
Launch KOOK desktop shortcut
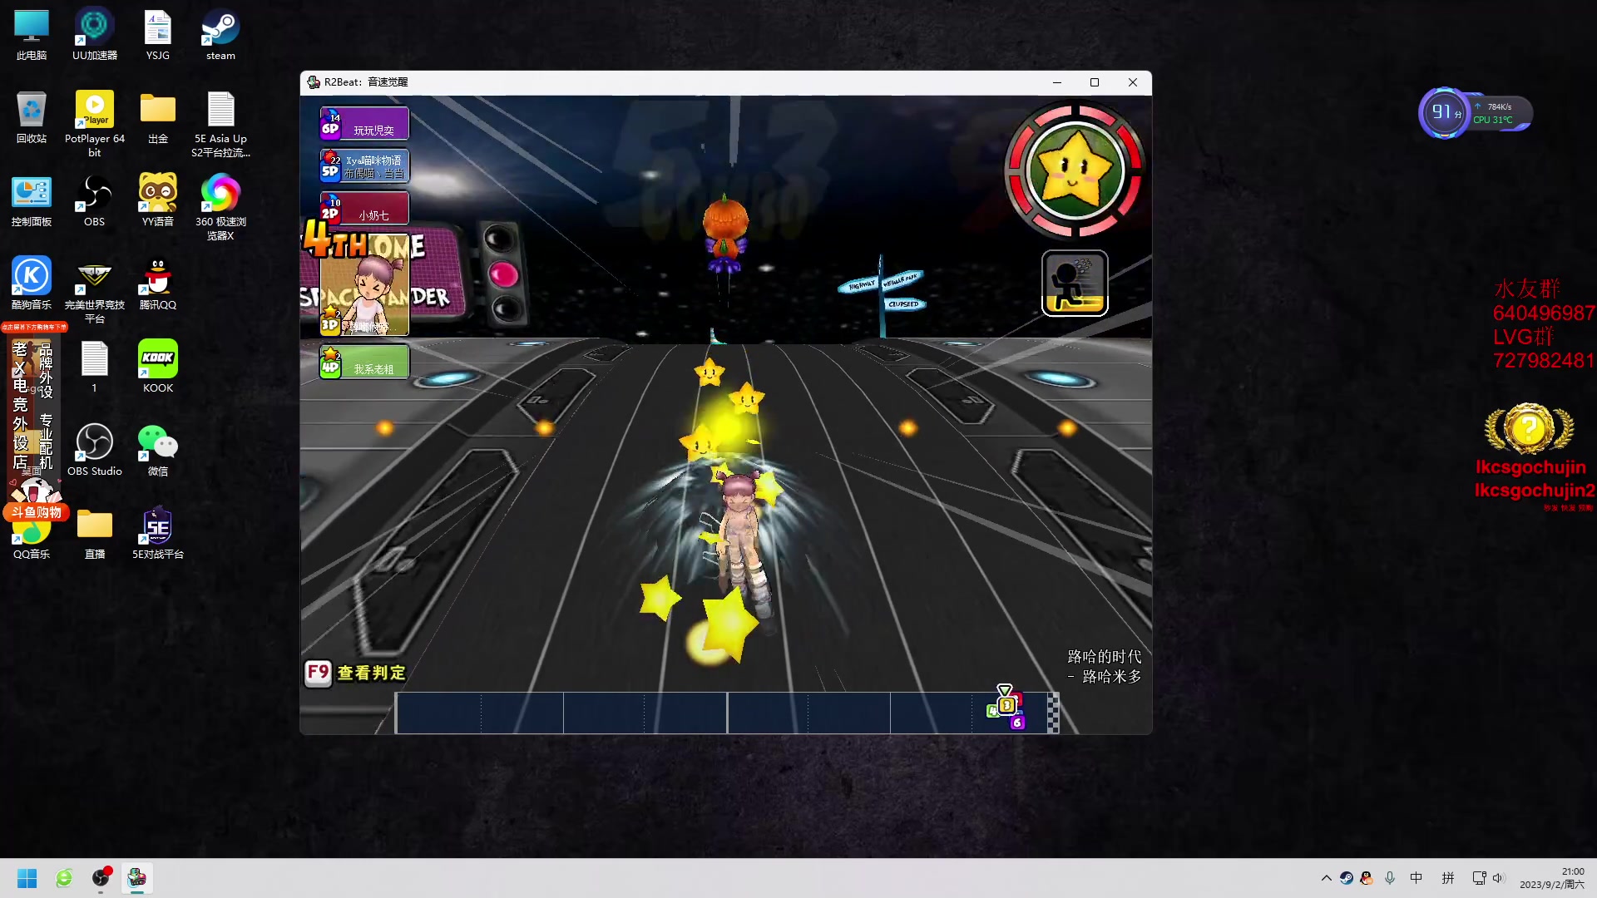158,367
